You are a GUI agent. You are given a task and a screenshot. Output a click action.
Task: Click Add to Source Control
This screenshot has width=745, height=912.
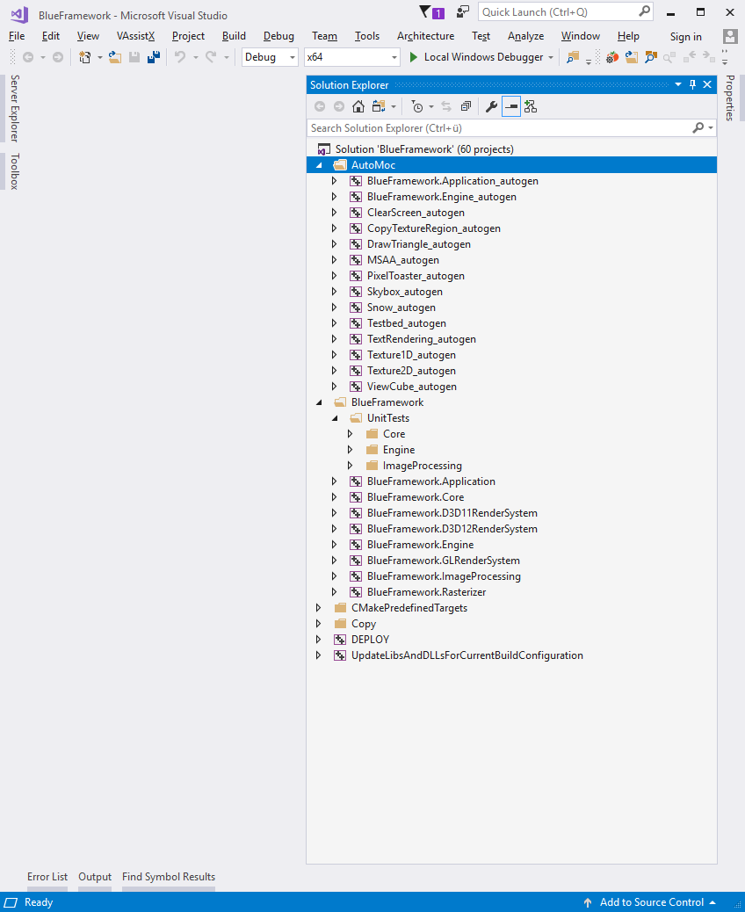[651, 902]
